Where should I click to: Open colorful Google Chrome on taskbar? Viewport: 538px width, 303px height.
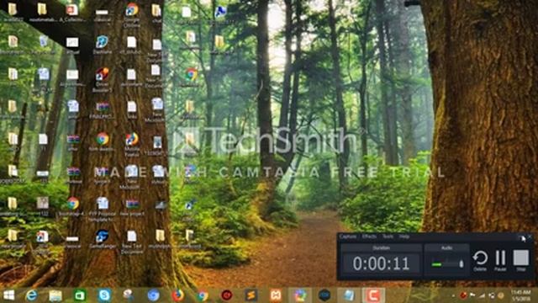click(203, 295)
